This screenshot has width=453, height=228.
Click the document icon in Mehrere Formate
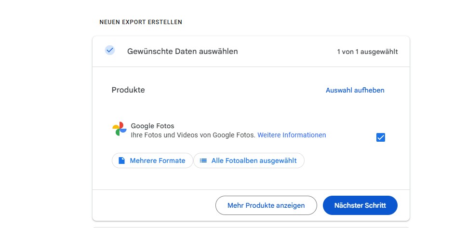(121, 161)
